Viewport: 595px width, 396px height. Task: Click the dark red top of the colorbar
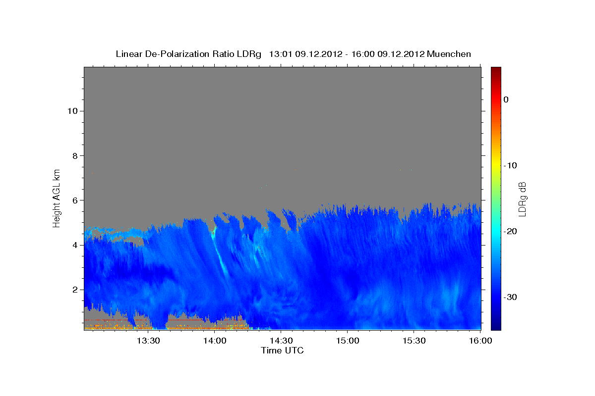click(x=496, y=72)
